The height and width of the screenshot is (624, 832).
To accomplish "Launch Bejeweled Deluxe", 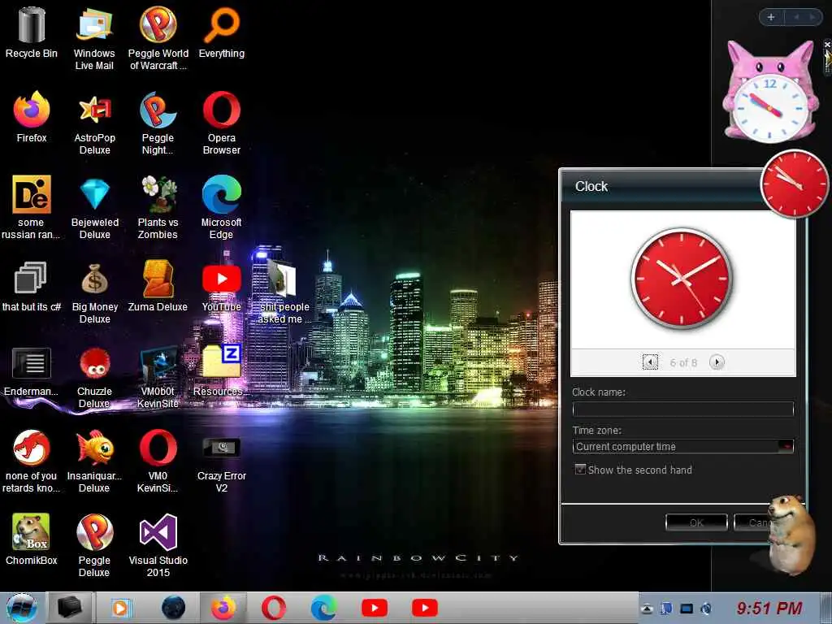I will point(94,207).
